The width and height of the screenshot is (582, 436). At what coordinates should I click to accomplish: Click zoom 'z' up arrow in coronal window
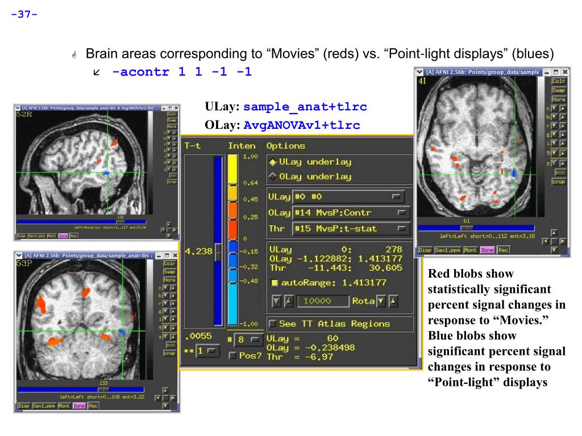point(174,337)
